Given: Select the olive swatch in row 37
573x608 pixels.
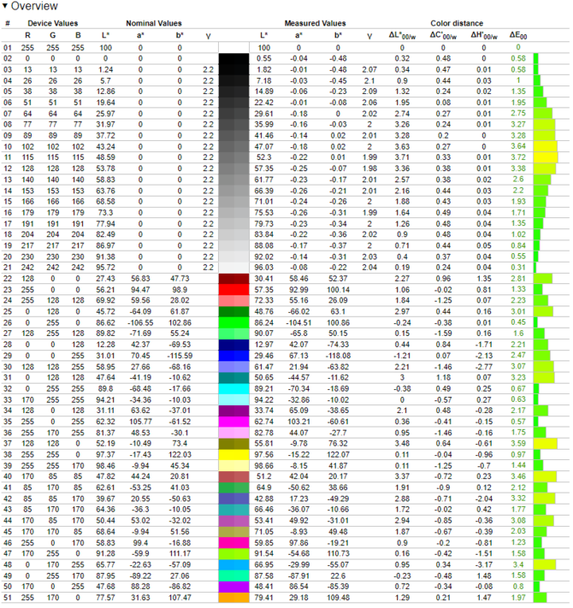Looking at the screenshot, I should pyautogui.click(x=233, y=444).
